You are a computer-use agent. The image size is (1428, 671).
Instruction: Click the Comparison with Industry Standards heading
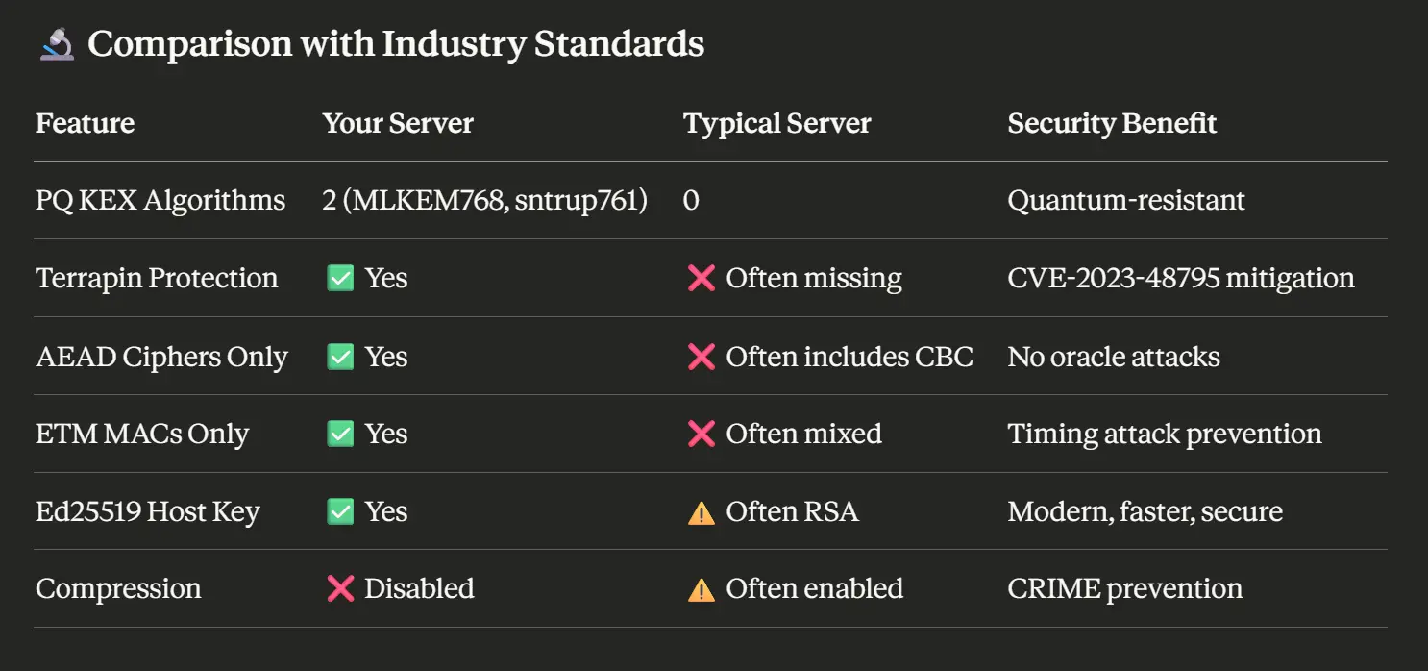pos(396,44)
